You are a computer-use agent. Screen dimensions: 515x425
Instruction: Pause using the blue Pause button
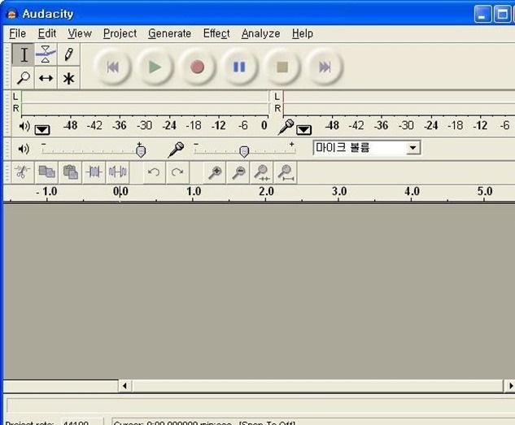pyautogui.click(x=239, y=67)
